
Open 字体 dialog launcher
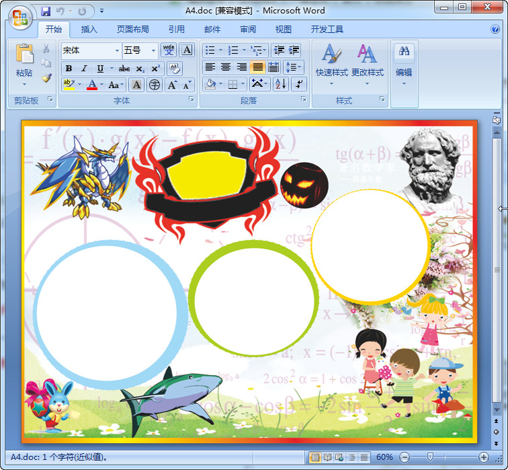tap(192, 100)
